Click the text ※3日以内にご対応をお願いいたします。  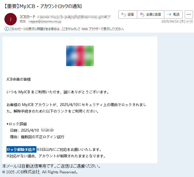tap(69, 150)
